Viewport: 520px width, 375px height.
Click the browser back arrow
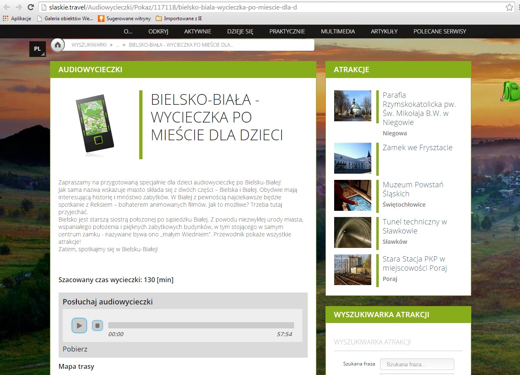(7, 7)
